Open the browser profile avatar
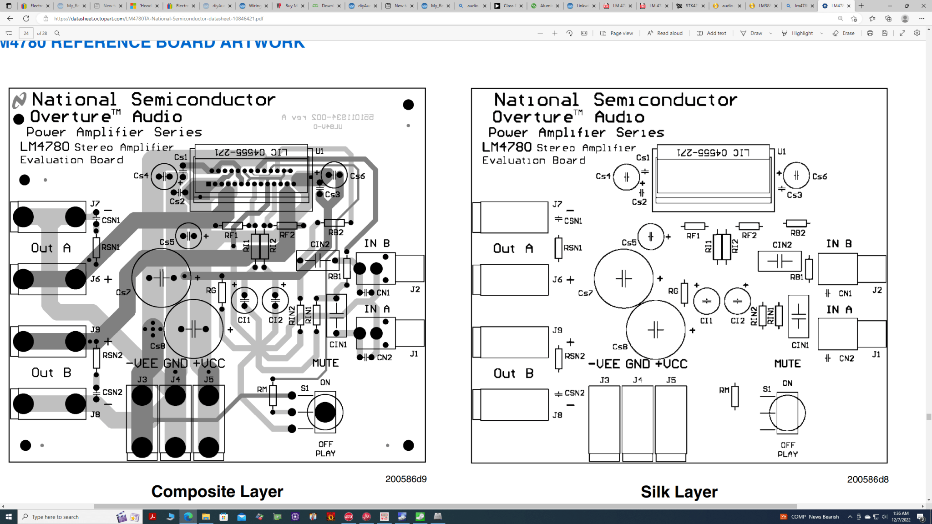932x524 pixels. coord(905,19)
